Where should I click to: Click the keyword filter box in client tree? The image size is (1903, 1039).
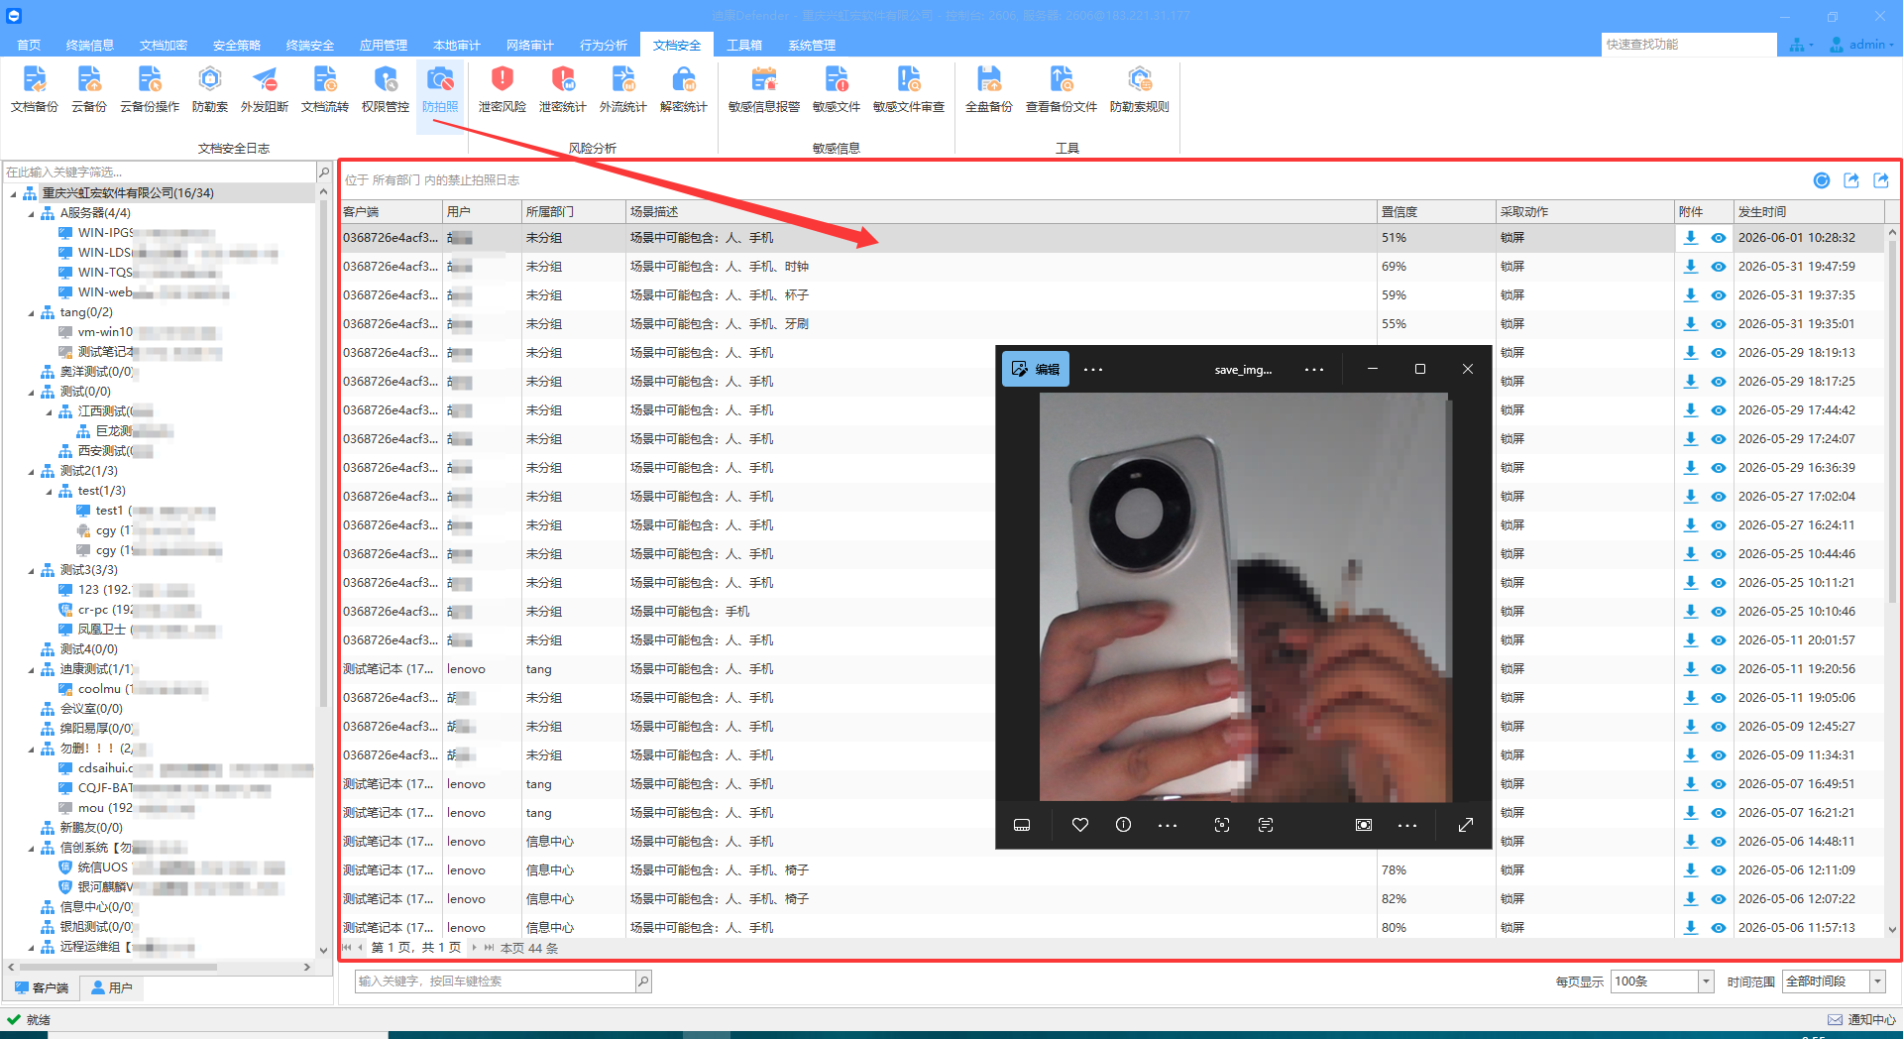(x=160, y=172)
